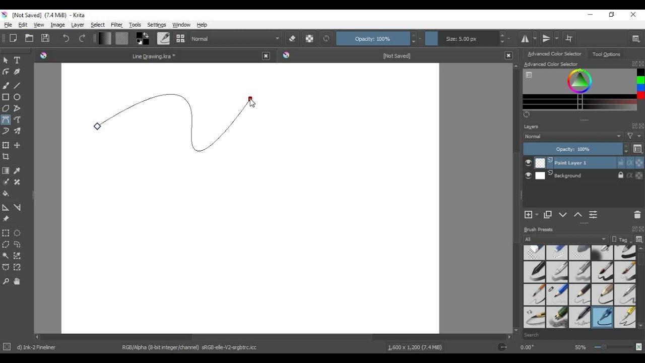Select the Color Picker eyedropper tool
645x363 pixels.
coord(17,171)
